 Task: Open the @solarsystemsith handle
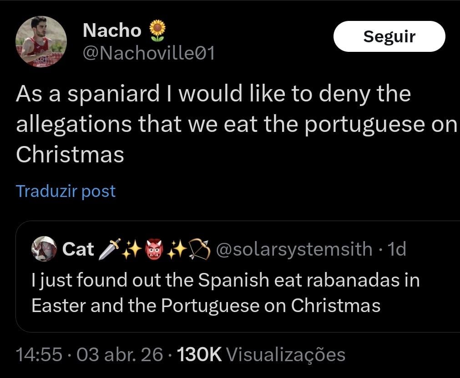point(293,249)
